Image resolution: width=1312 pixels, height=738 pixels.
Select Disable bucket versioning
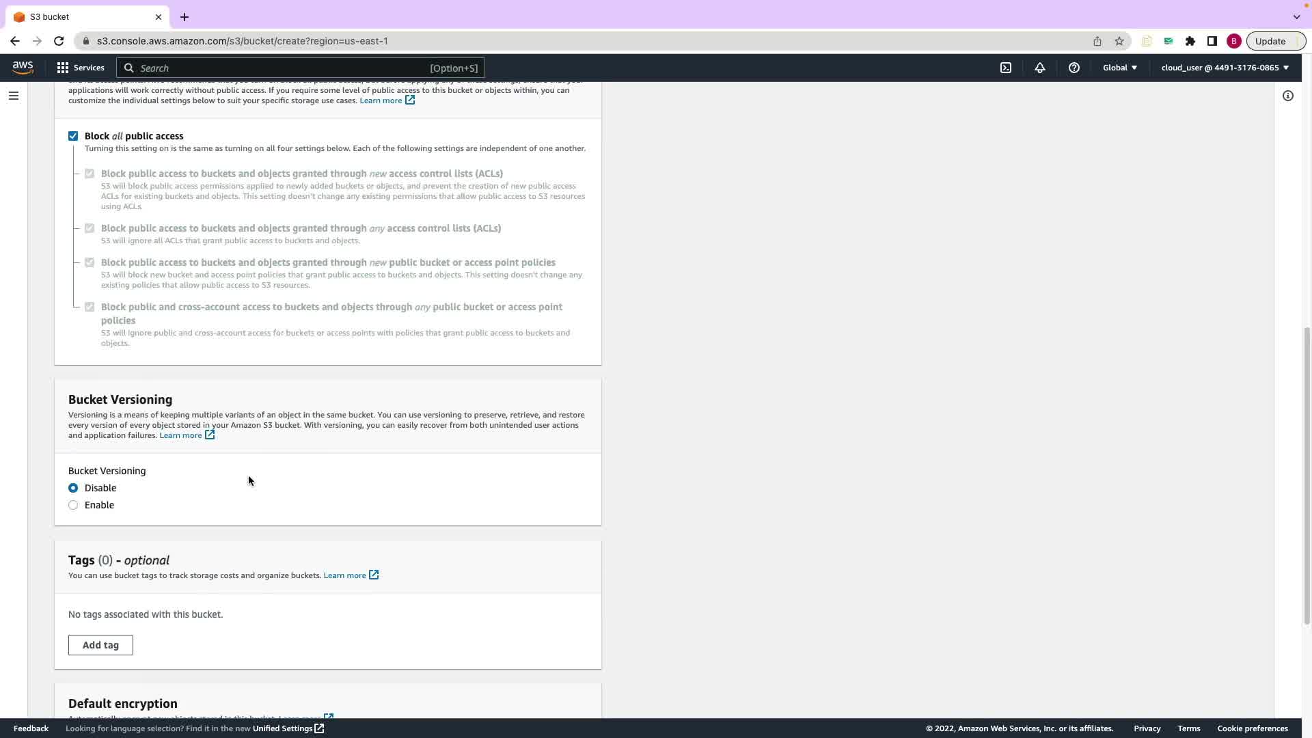pos(73,488)
